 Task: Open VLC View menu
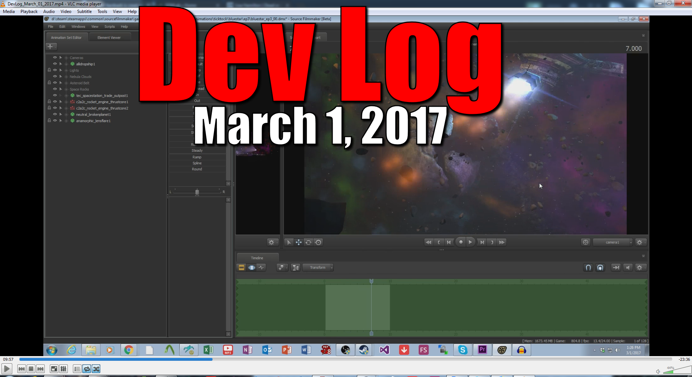click(117, 12)
